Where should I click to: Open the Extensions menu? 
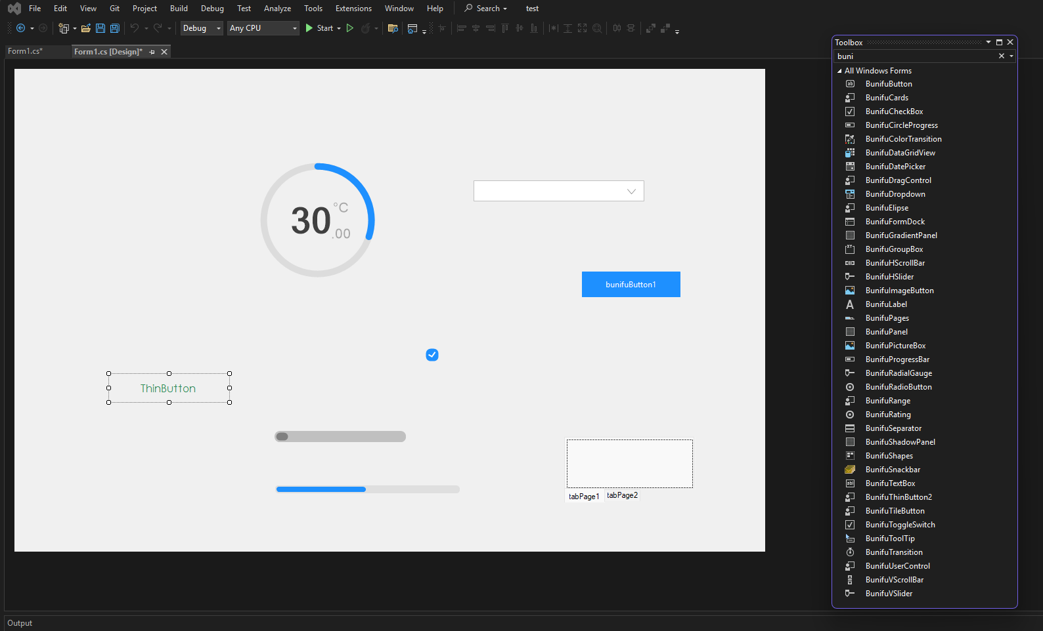point(353,9)
